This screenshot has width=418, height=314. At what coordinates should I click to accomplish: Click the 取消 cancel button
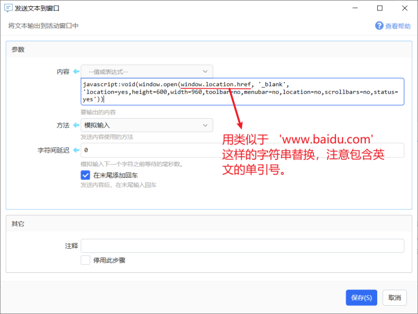(394, 297)
